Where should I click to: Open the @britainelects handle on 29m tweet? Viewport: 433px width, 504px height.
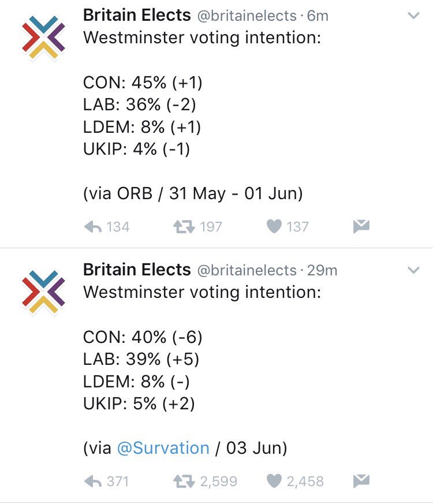pyautogui.click(x=248, y=270)
